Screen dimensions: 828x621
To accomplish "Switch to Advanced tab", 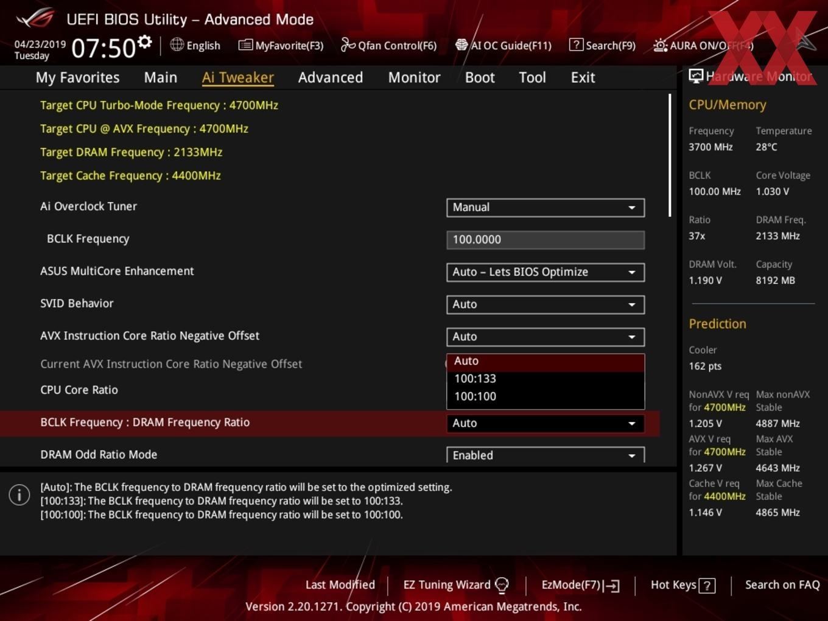I will coord(331,77).
